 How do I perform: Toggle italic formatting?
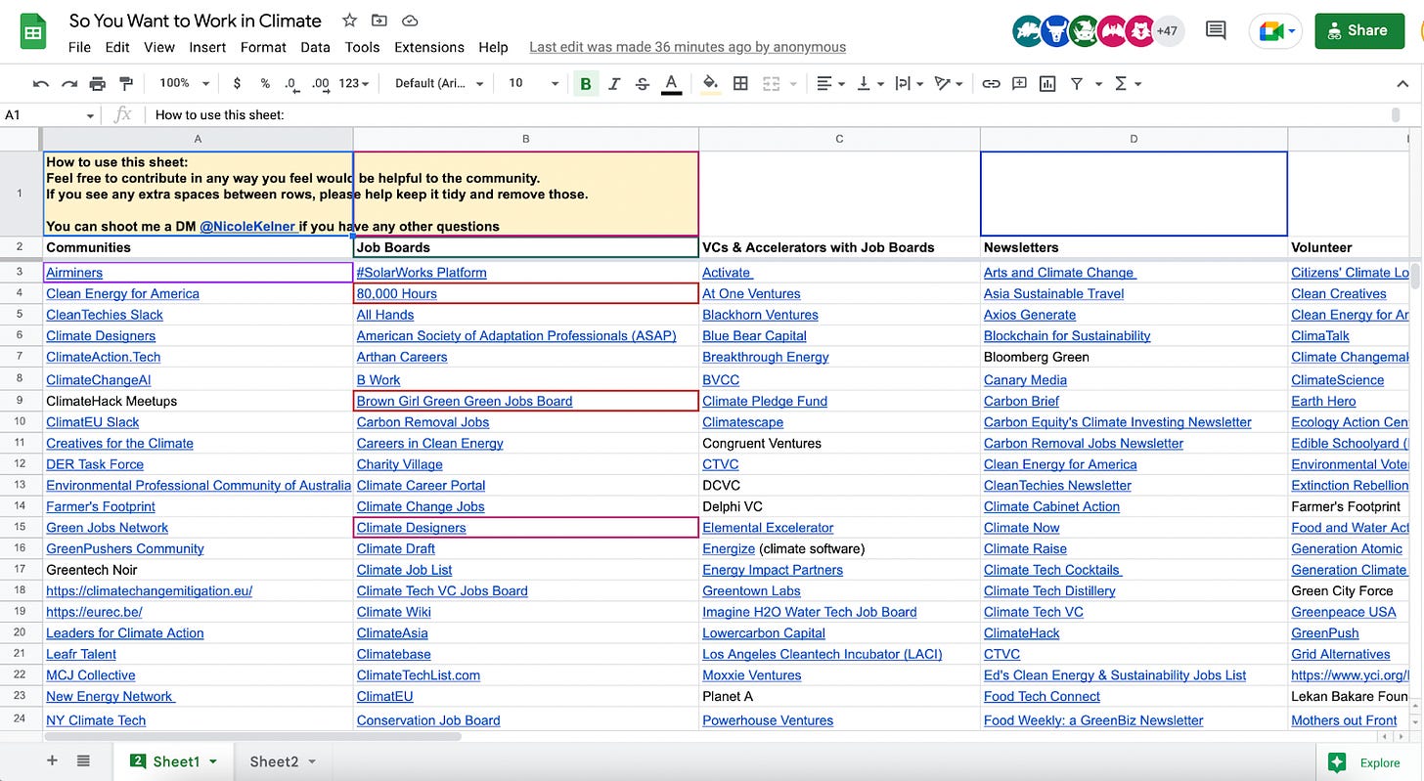614,84
